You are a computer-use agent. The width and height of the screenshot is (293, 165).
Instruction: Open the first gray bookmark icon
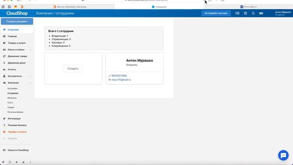tap(3, 7)
